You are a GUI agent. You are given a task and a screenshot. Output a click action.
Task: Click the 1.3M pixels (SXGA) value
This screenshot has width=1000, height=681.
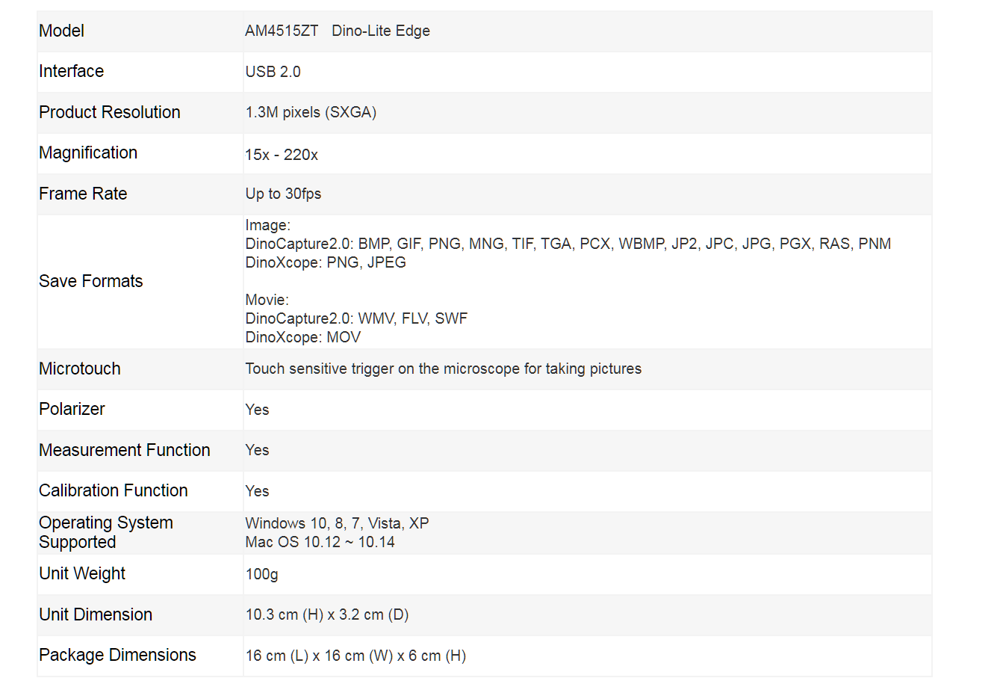(311, 112)
